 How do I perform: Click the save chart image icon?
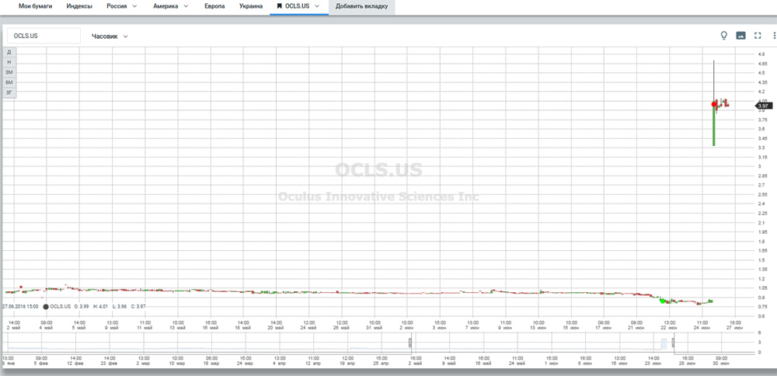(740, 36)
